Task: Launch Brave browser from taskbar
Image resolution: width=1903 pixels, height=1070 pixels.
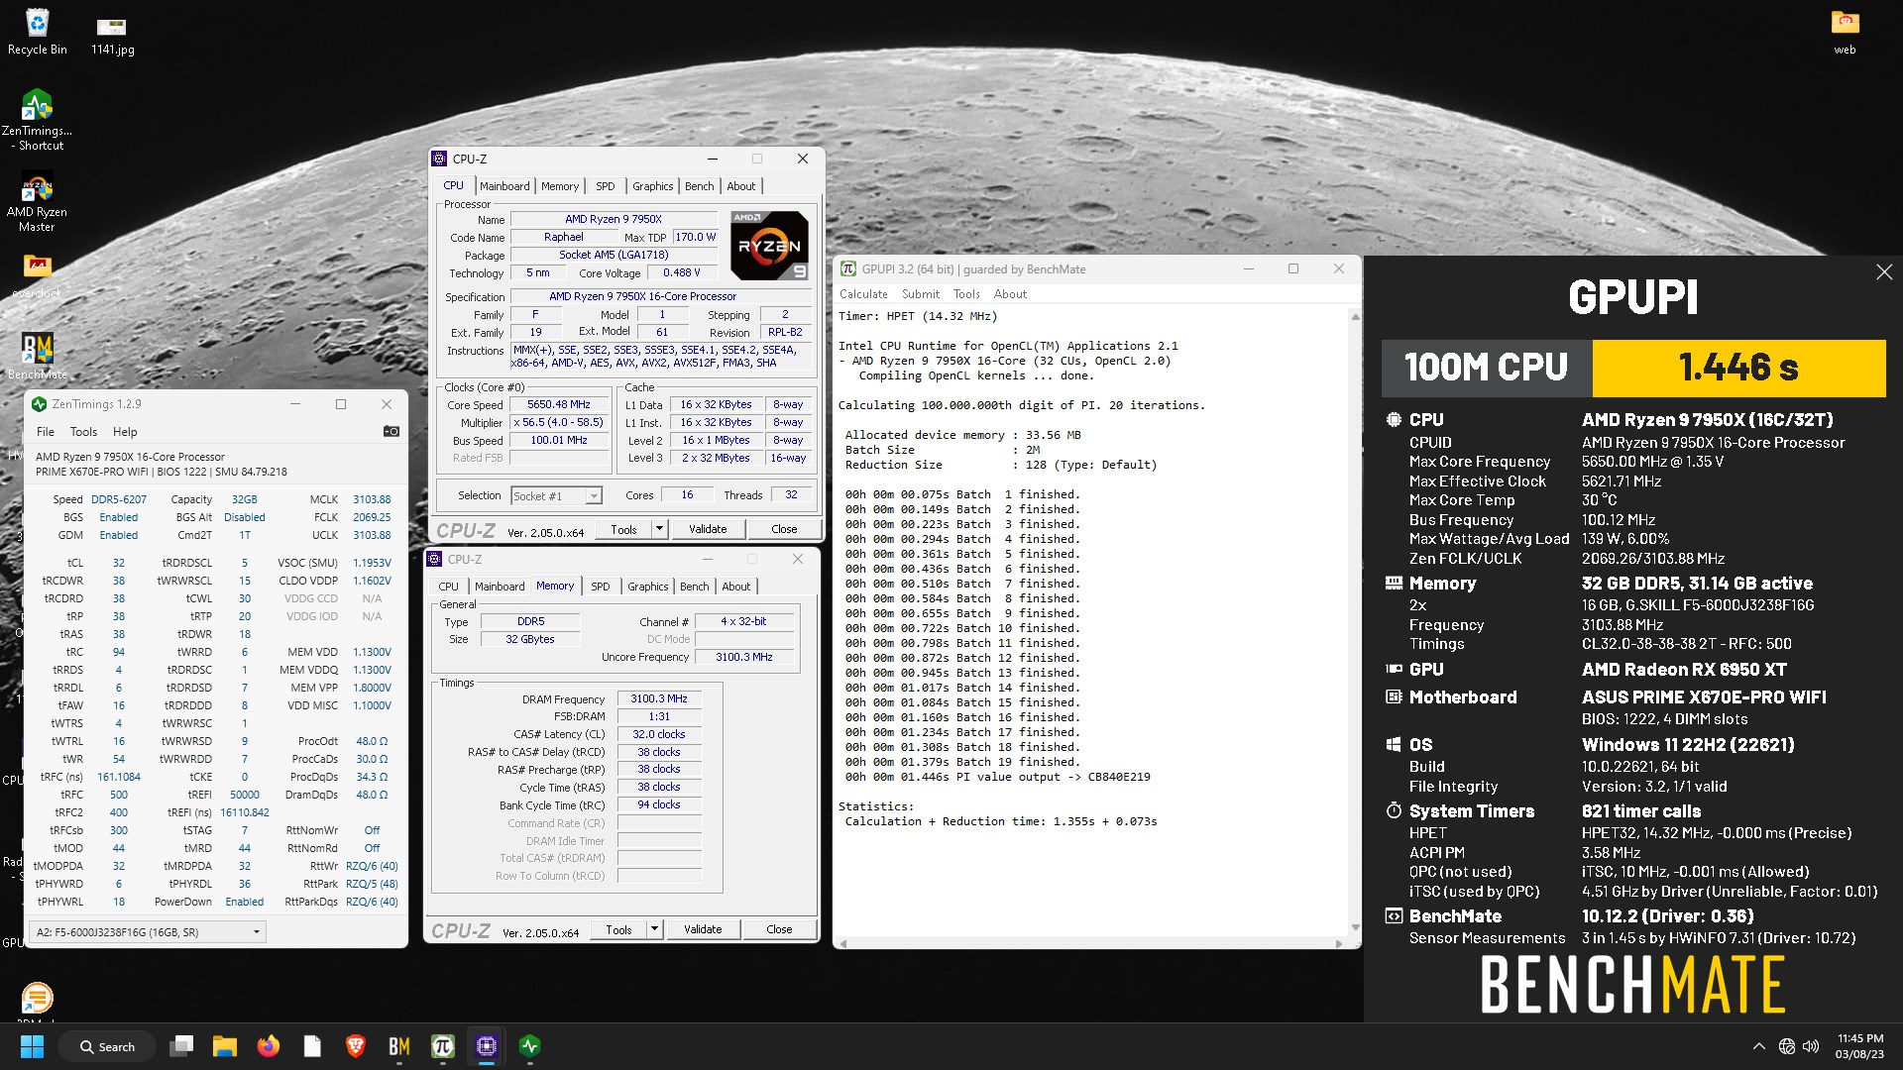Action: pyautogui.click(x=356, y=1046)
